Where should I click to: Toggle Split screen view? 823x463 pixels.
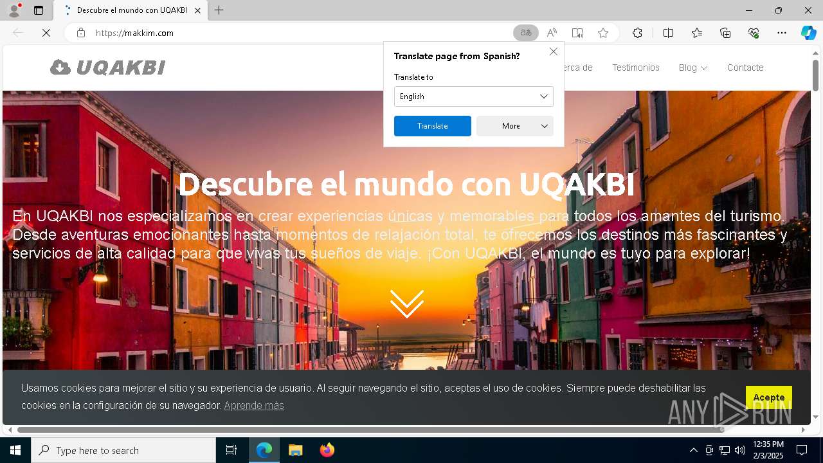tap(668, 33)
